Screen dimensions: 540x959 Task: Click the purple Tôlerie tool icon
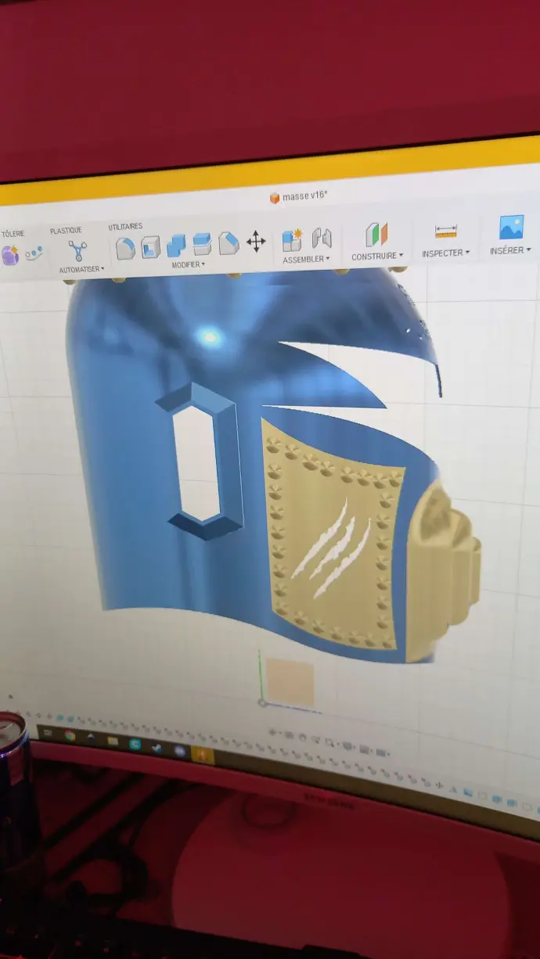click(x=9, y=256)
